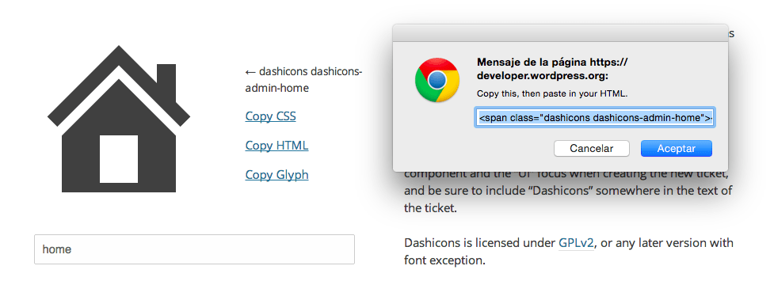Click the 'font exception.' text line
774x300 pixels.
tap(444, 260)
